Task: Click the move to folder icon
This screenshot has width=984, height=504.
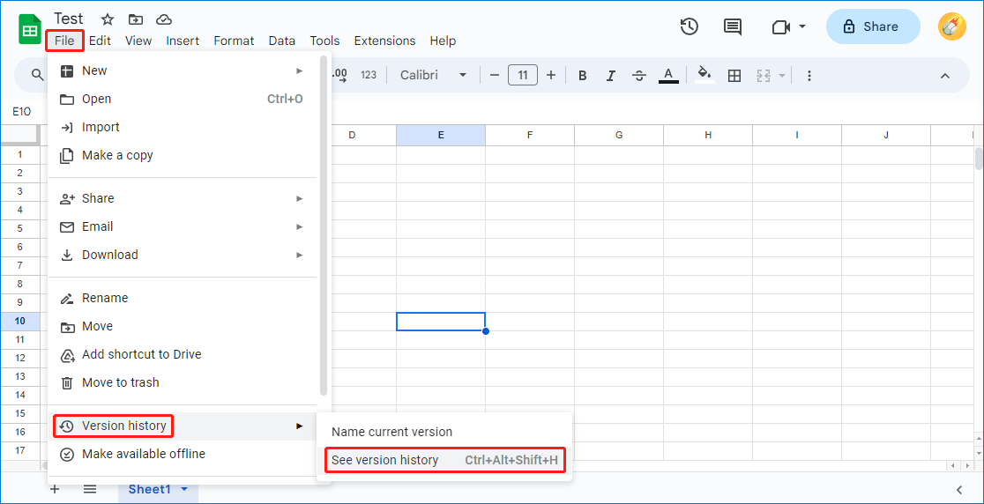Action: click(135, 19)
